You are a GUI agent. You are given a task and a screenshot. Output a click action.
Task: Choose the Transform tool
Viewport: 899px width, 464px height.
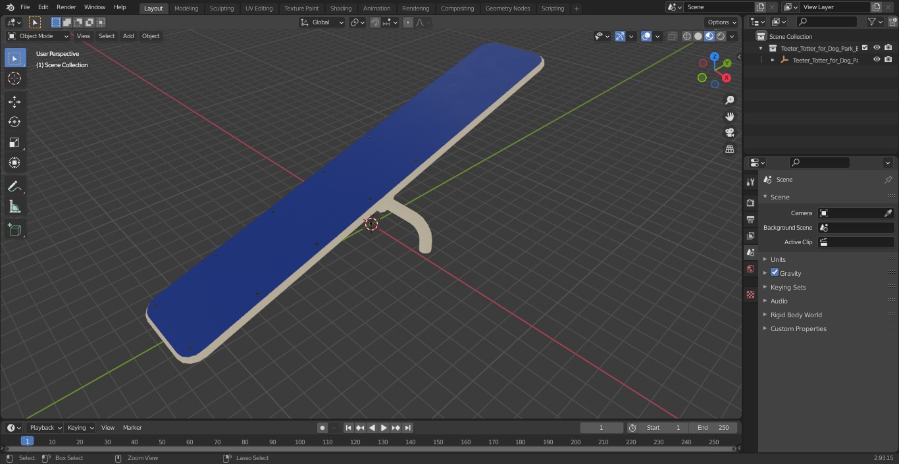(x=14, y=163)
